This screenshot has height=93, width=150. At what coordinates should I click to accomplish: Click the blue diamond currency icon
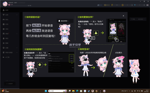[135, 5]
